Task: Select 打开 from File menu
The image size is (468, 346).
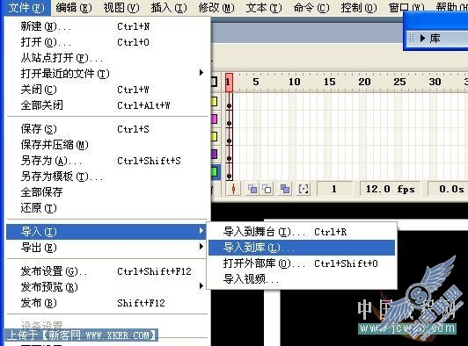Action: tap(106, 42)
